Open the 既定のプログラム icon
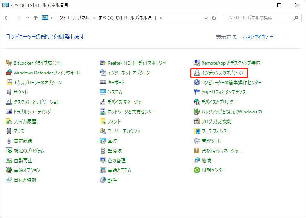 coord(9,151)
